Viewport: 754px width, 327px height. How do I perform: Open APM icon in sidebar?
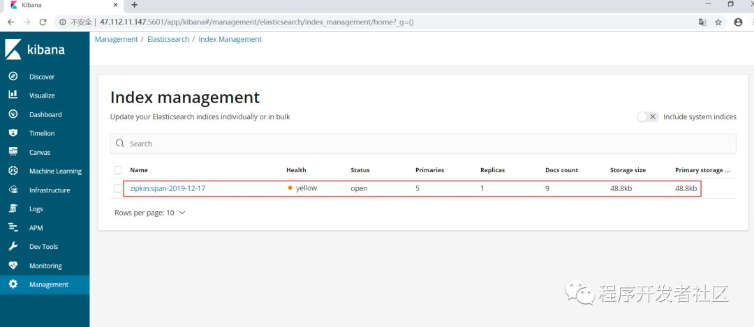click(13, 227)
